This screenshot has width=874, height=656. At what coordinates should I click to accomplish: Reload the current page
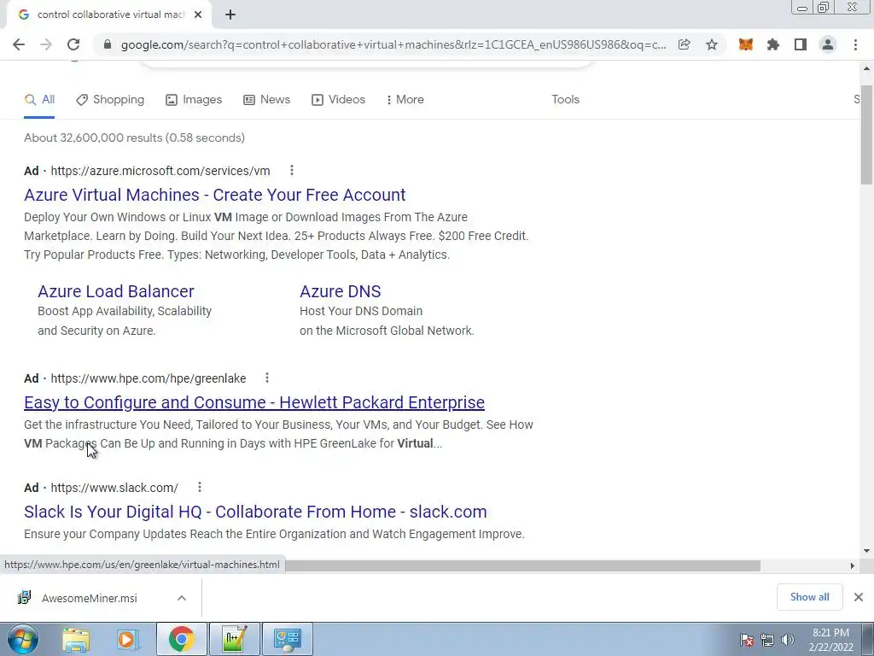click(x=73, y=44)
